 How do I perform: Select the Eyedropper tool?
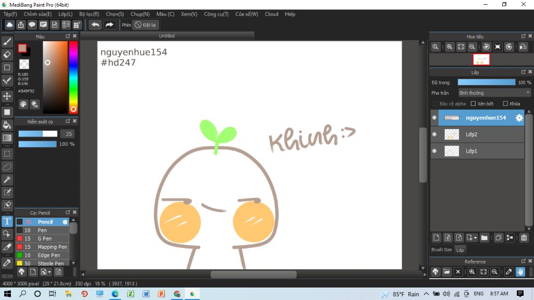7,262
